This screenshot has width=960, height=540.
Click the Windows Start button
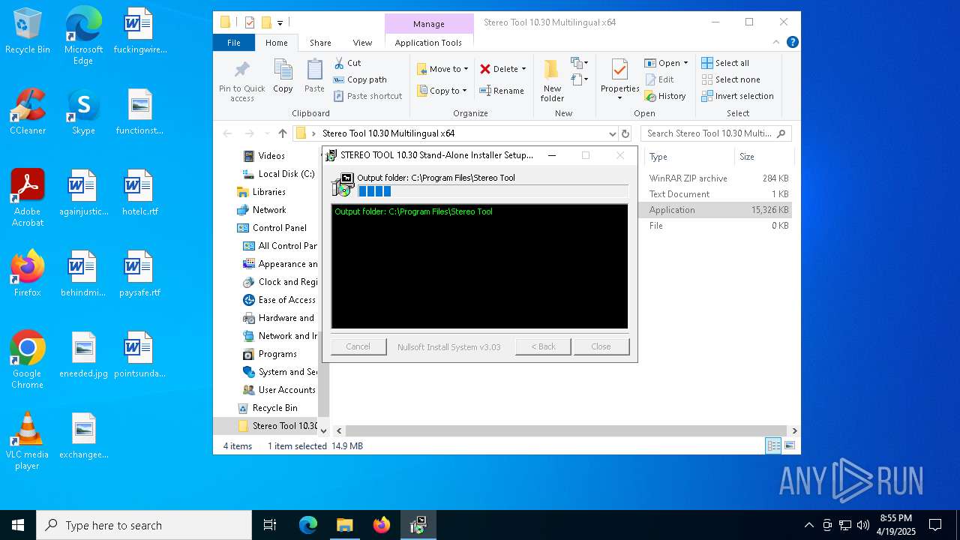(x=18, y=525)
